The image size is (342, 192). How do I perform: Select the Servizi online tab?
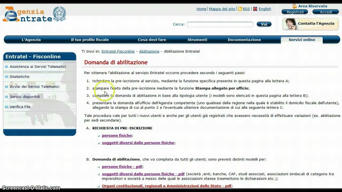tap(302, 40)
